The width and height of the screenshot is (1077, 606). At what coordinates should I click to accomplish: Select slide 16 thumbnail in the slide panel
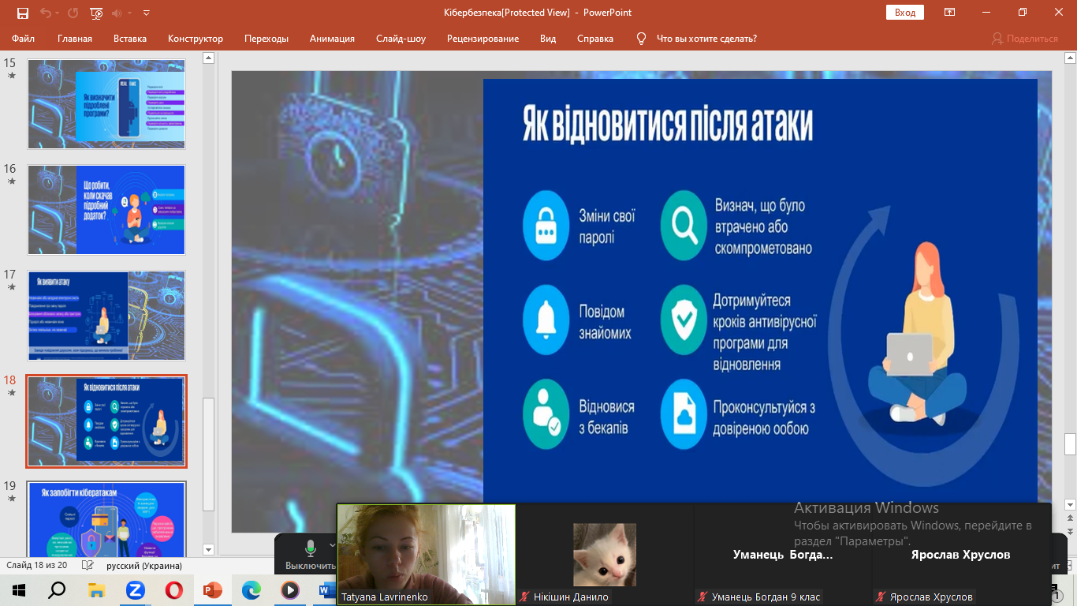[106, 209]
